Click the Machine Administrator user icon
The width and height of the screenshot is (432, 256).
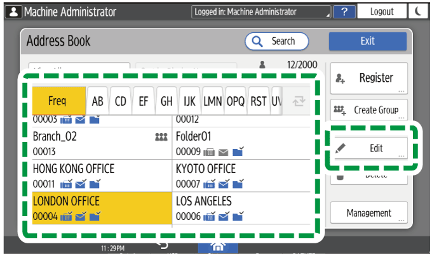(x=13, y=12)
